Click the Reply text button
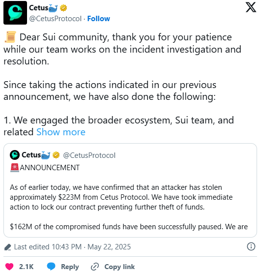The height and width of the screenshot is (272, 261). click(x=70, y=267)
